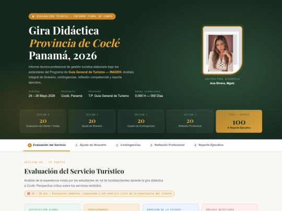Click the number 3 badge beside Reflexión Profesional
Screen dimensions: 282x211
pyautogui.click(x=151, y=145)
